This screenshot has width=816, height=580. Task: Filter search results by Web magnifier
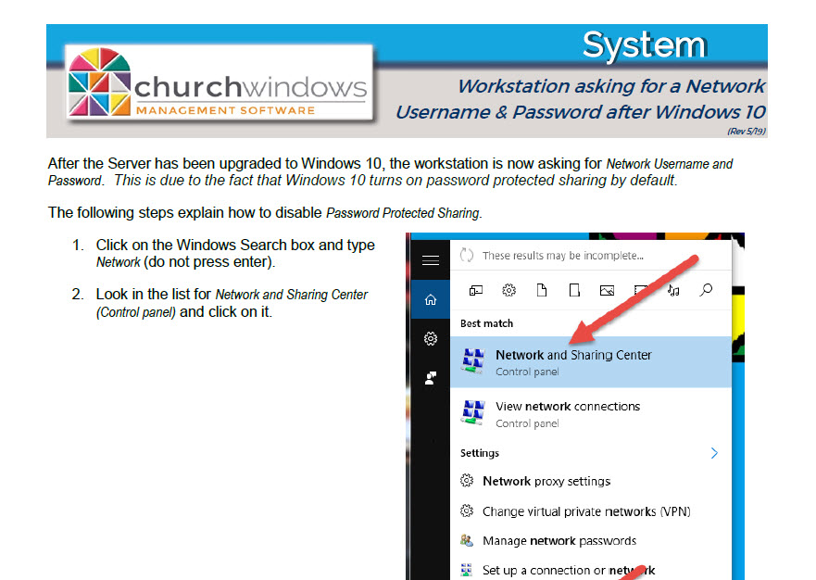tap(706, 291)
